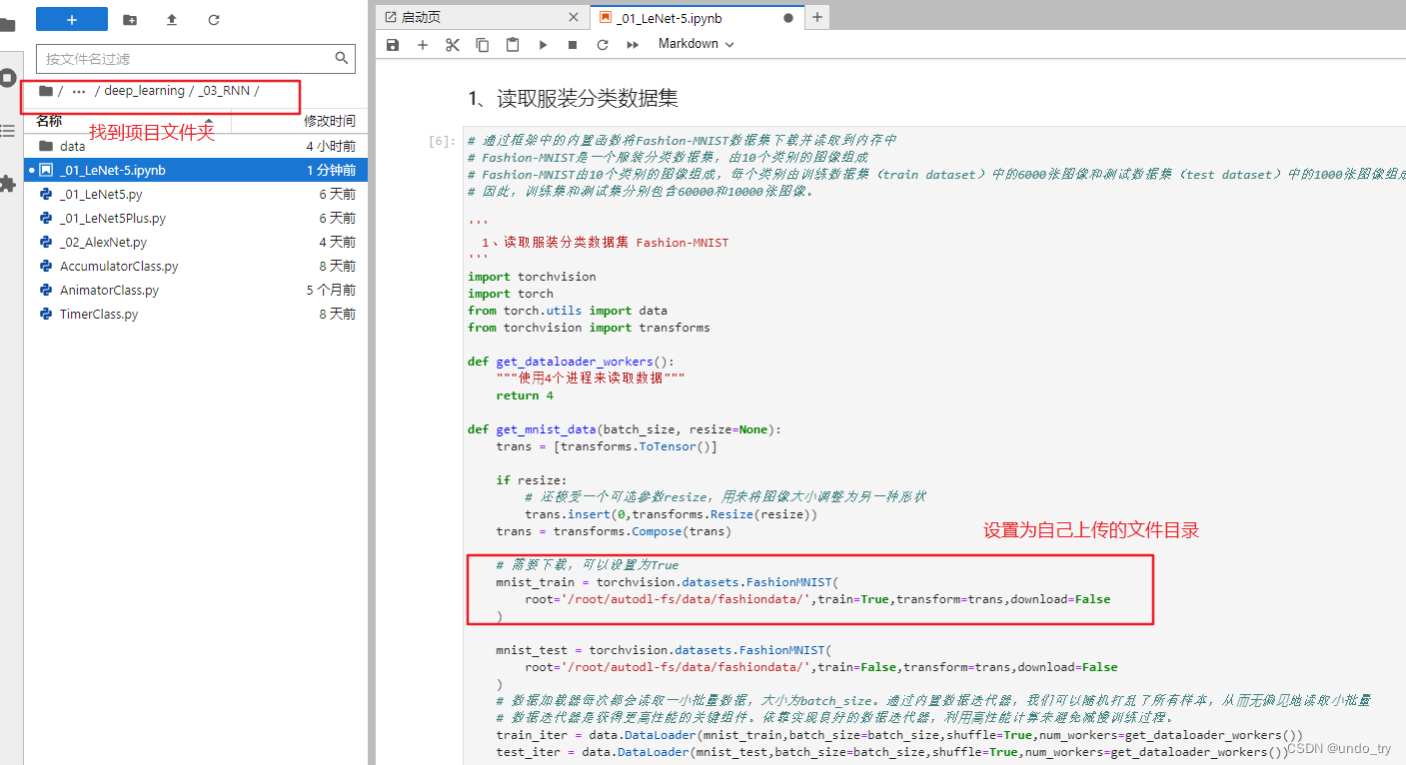
Task: Insert a cell below with plus icon
Action: [x=423, y=45]
